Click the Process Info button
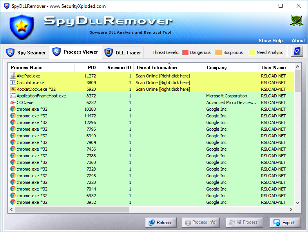Image resolution: width=308 pixels, height=232 pixels. [201, 222]
